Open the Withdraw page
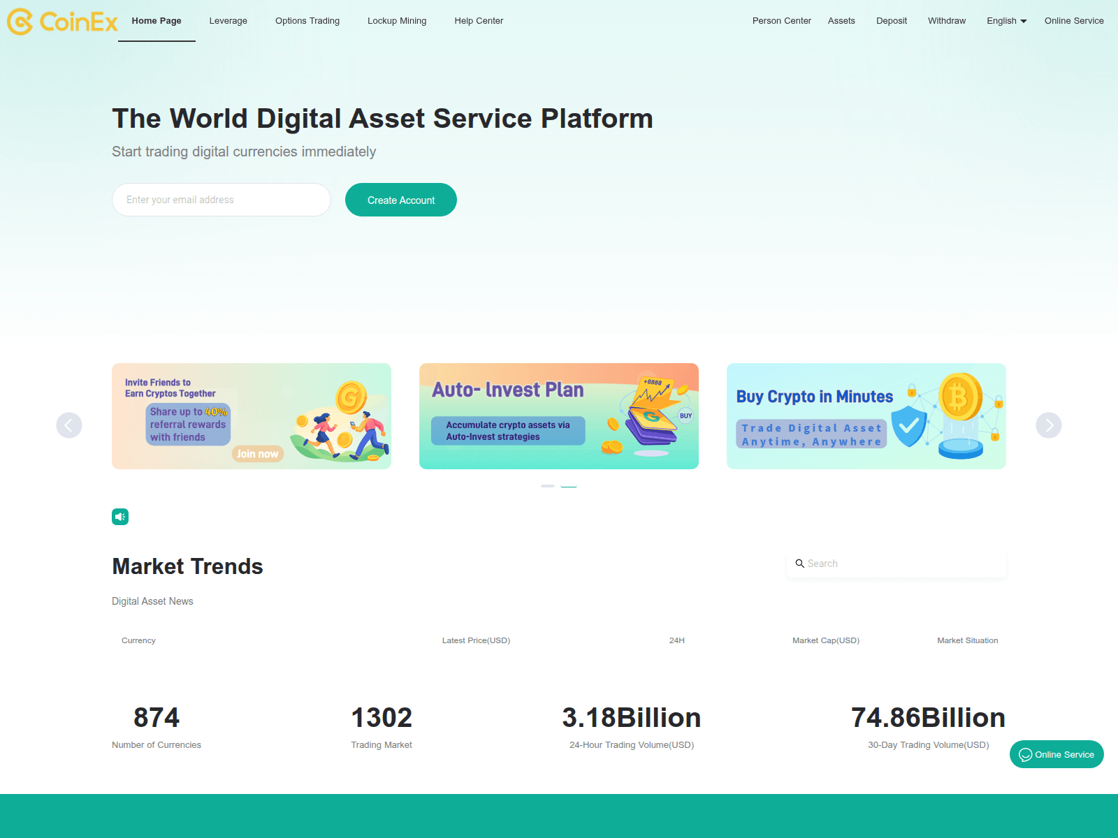 click(947, 21)
